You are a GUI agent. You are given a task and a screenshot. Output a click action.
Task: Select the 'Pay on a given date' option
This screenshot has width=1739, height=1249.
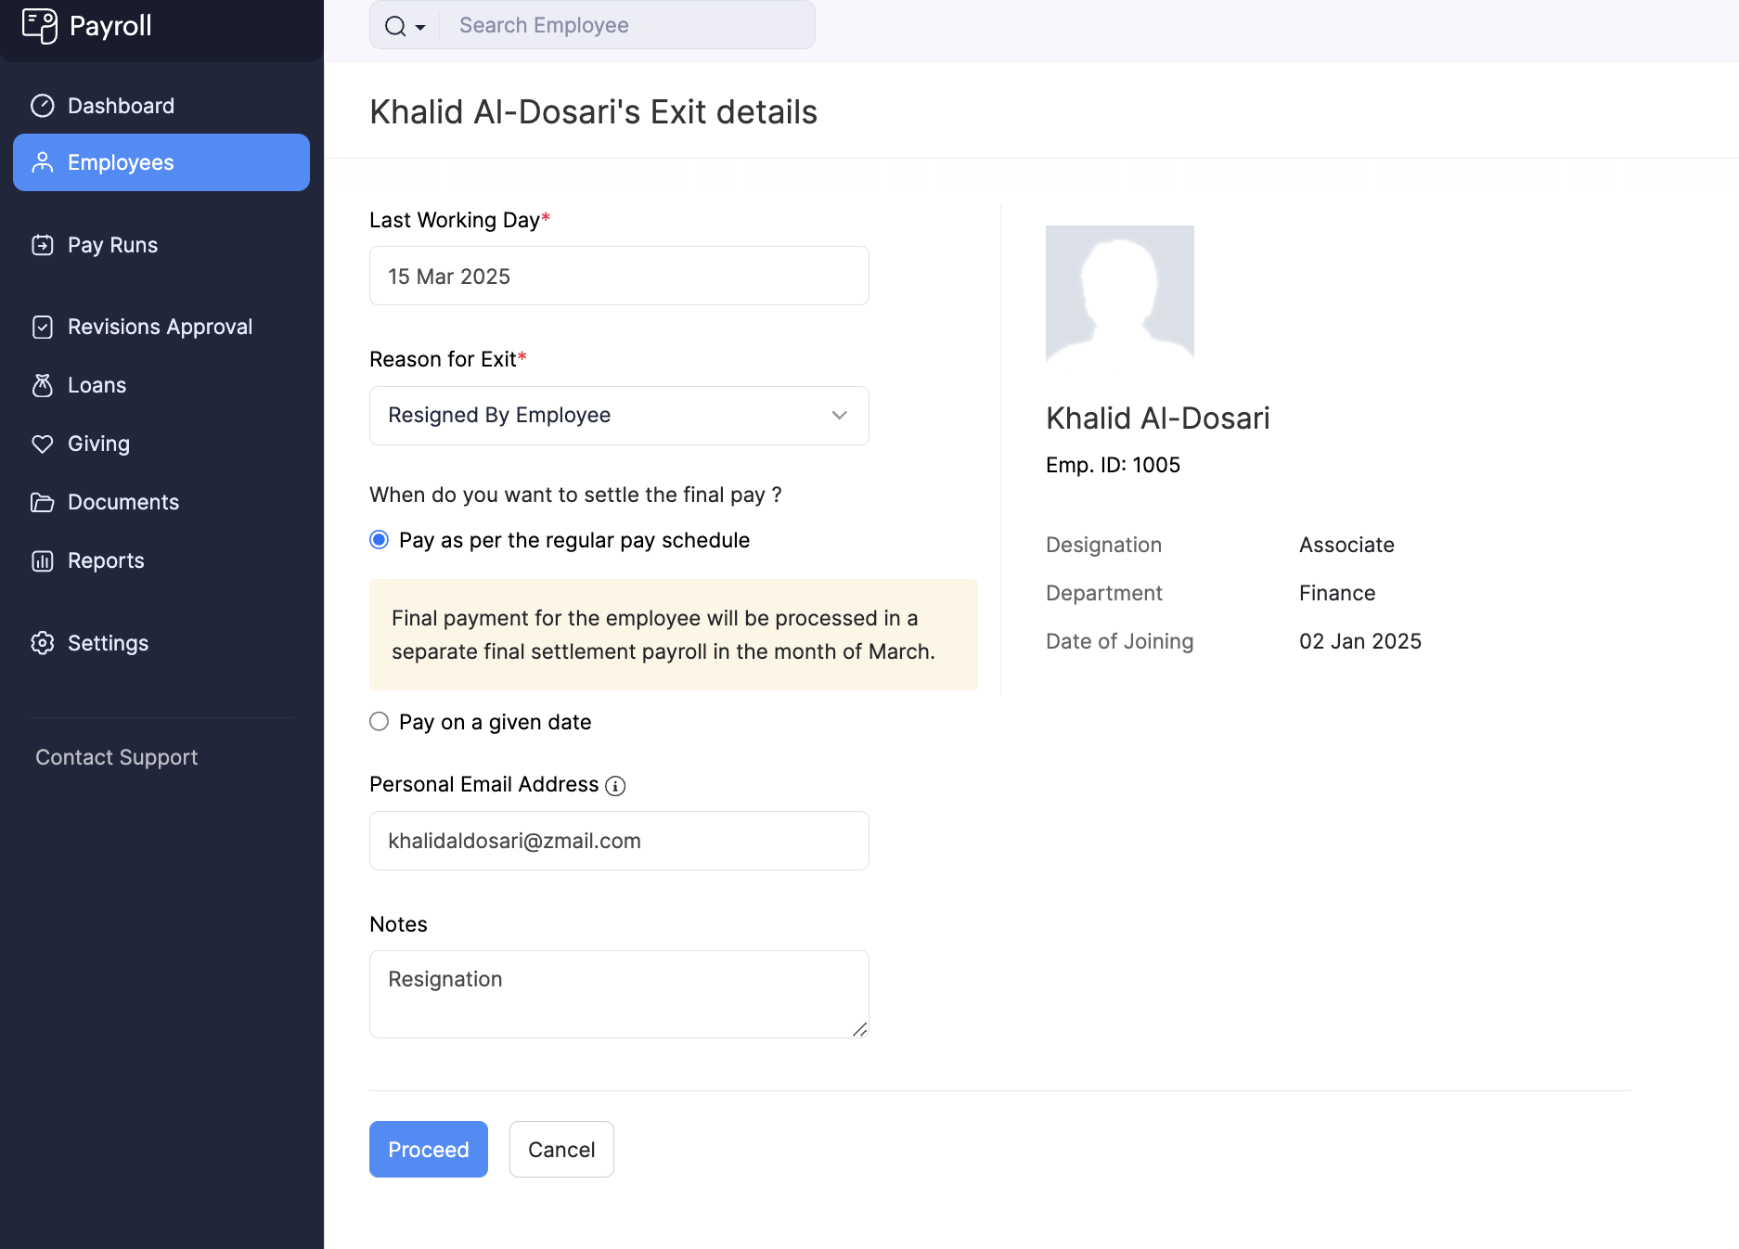pyautogui.click(x=379, y=721)
